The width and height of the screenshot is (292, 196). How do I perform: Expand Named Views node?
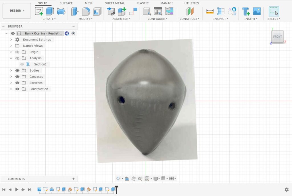coord(11,46)
